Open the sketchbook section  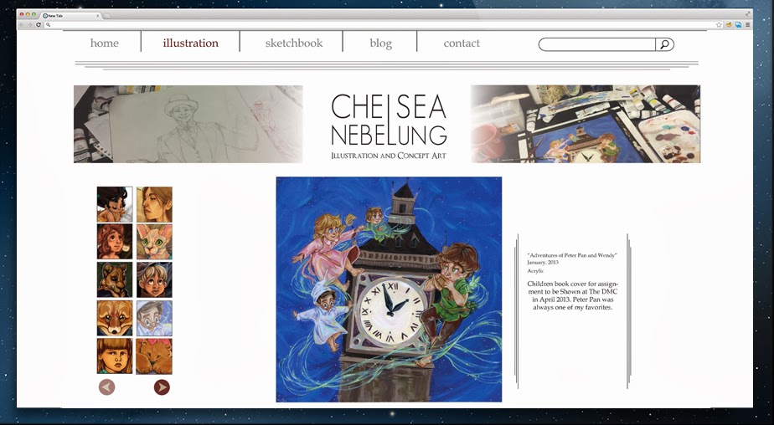coord(294,43)
